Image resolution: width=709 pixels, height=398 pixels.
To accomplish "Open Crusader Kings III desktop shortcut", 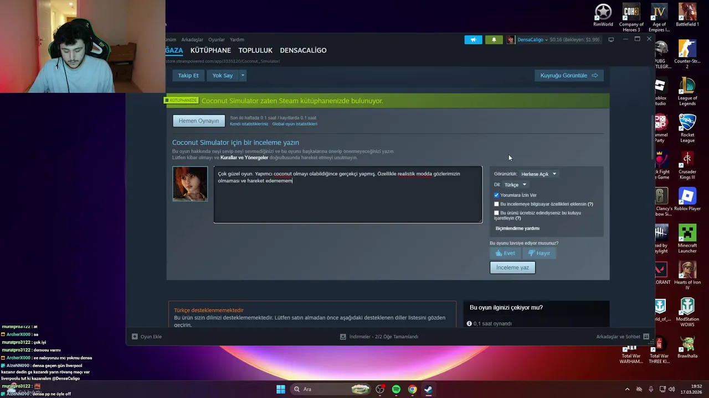I will (687, 165).
